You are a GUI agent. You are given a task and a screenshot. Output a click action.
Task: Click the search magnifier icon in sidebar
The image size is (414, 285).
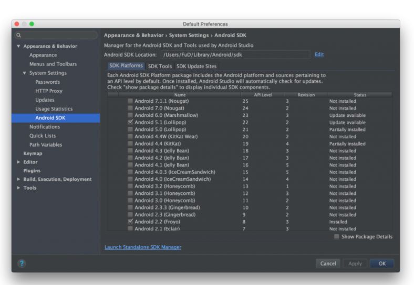point(18,35)
